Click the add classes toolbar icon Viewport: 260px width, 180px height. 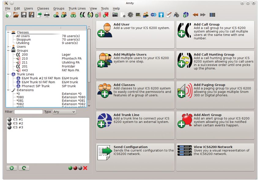click(73, 15)
